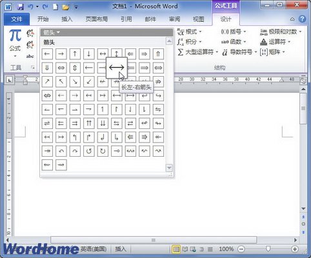Switch to Full Screen Reading view
The image size is (311, 258).
(x=185, y=249)
